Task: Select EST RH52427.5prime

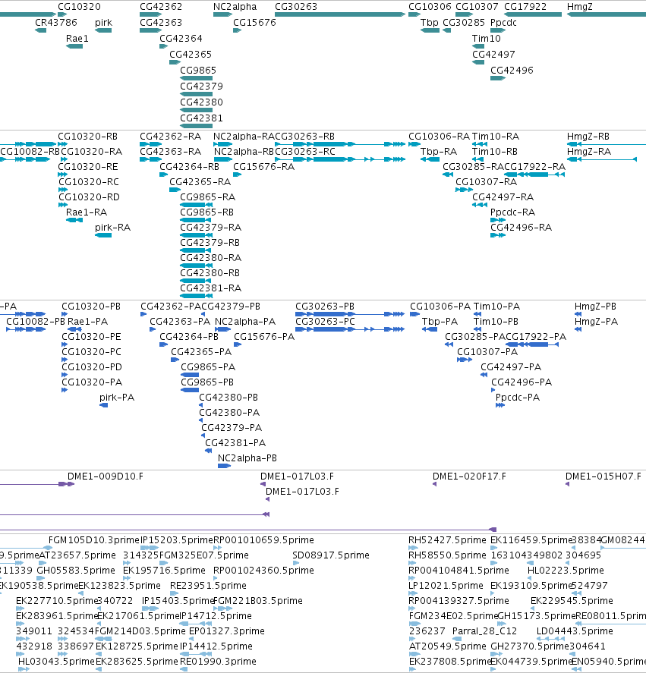Action: [x=447, y=539]
